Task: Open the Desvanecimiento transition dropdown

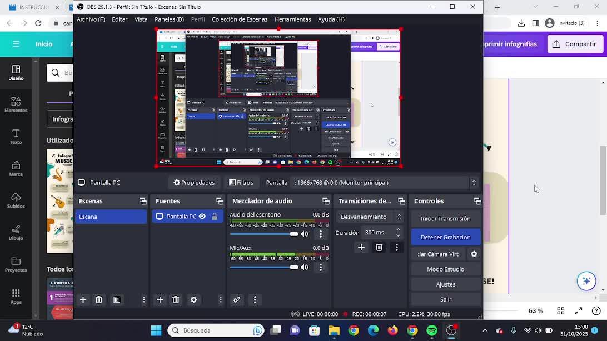Action: [x=370, y=217]
